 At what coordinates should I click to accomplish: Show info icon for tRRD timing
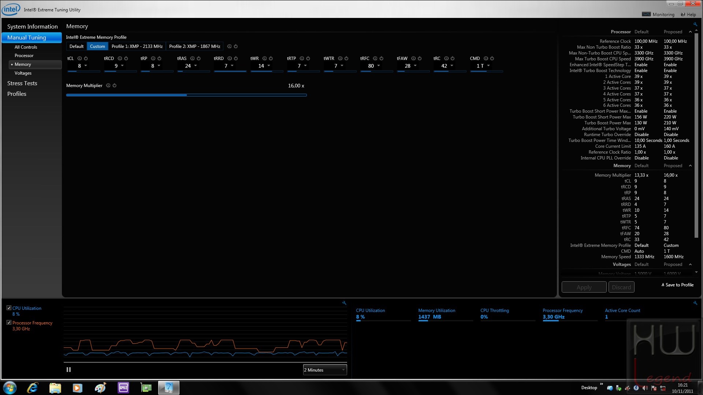tap(230, 59)
